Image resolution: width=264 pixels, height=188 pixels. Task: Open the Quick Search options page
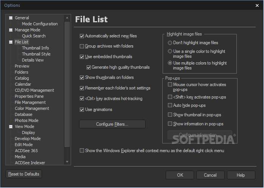tap(34, 36)
